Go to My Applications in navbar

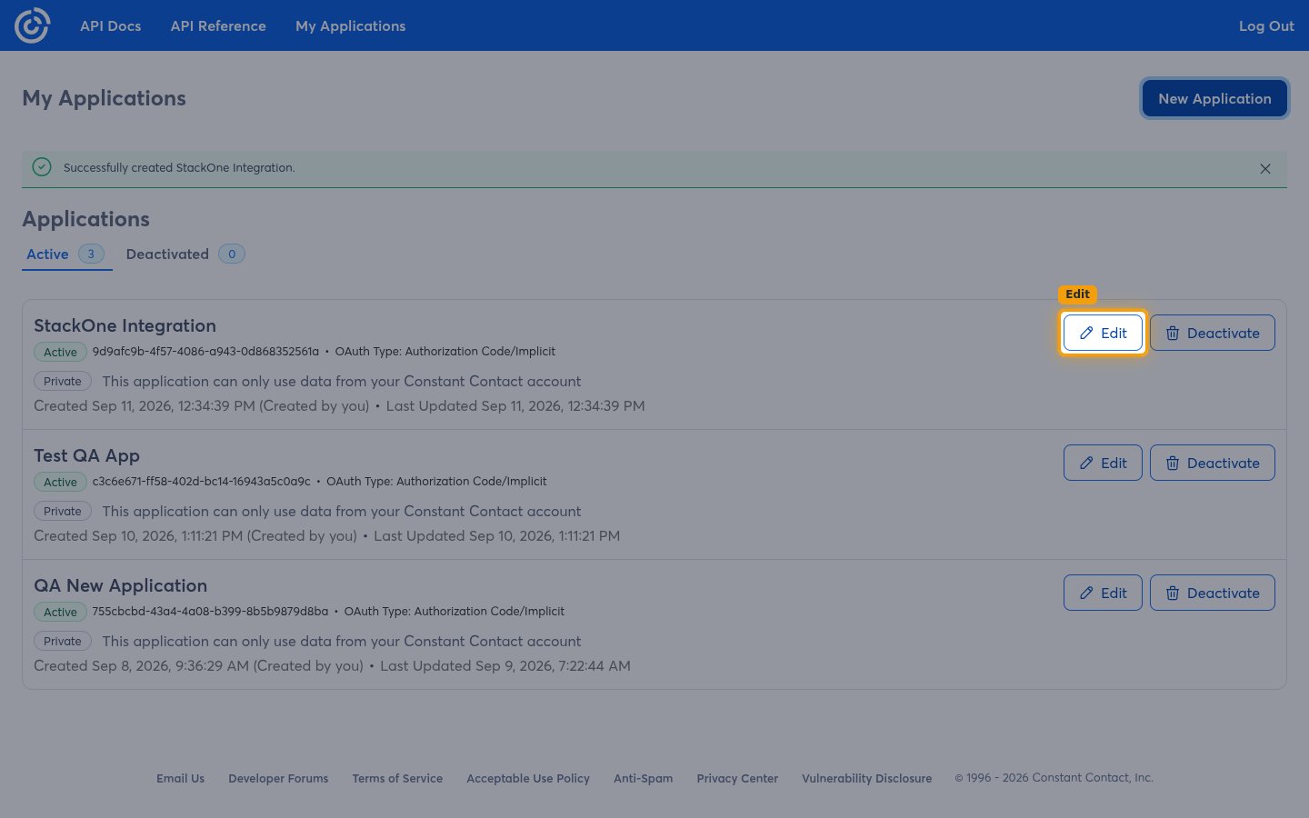point(351,25)
